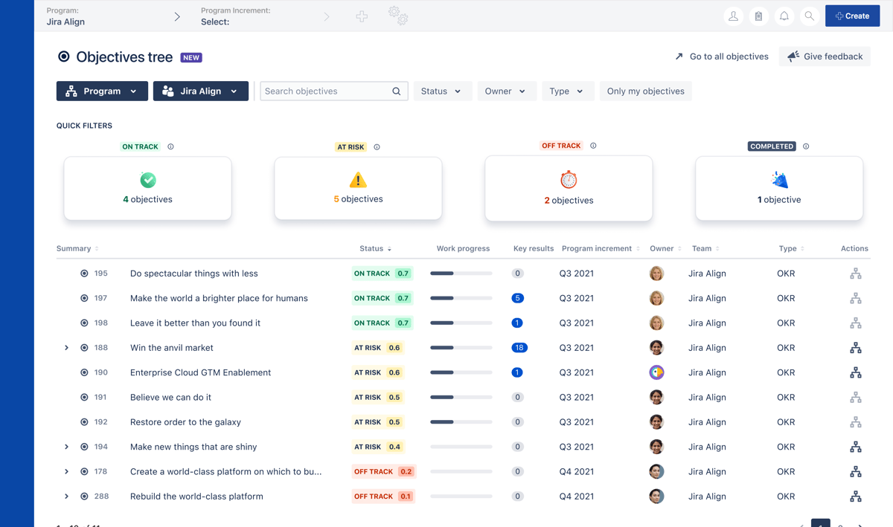This screenshot has width=893, height=527.
Task: Sort by Owner column header
Action: 665,248
